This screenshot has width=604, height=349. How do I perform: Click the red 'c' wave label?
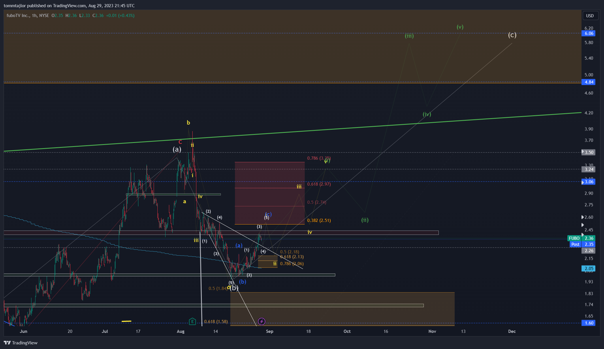pyautogui.click(x=180, y=142)
